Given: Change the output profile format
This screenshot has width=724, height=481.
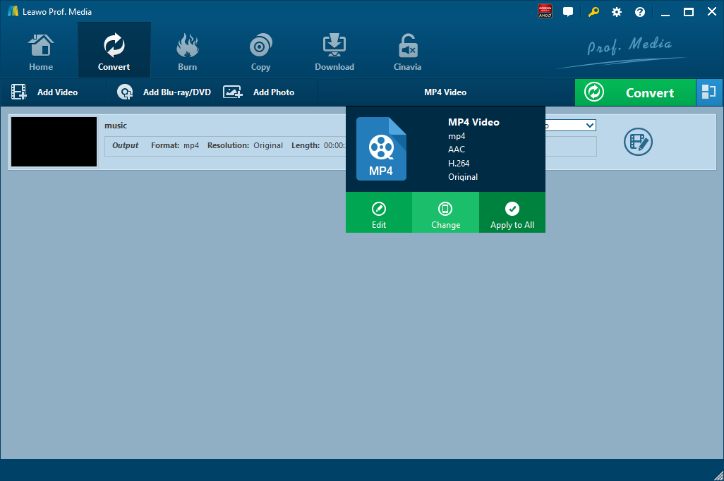Looking at the screenshot, I should pos(445,213).
